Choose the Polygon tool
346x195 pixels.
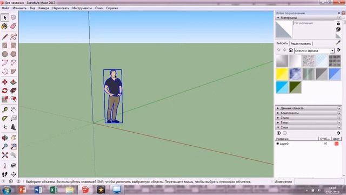(x=14, y=54)
